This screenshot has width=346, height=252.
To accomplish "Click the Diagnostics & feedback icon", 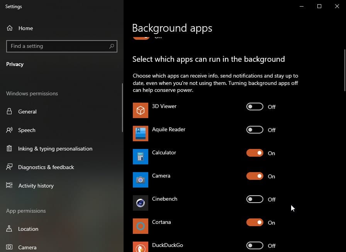I will point(9,167).
